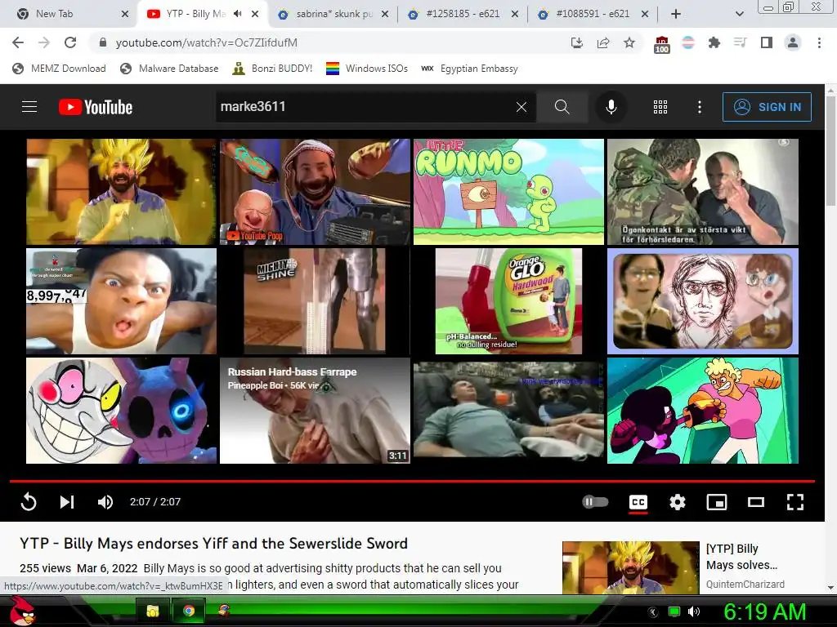Image resolution: width=837 pixels, height=627 pixels.
Task: Open Russian Hard-bass Earrape video
Action: (x=315, y=411)
